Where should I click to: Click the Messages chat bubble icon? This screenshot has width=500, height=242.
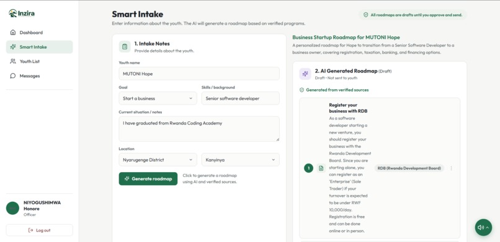click(x=13, y=76)
